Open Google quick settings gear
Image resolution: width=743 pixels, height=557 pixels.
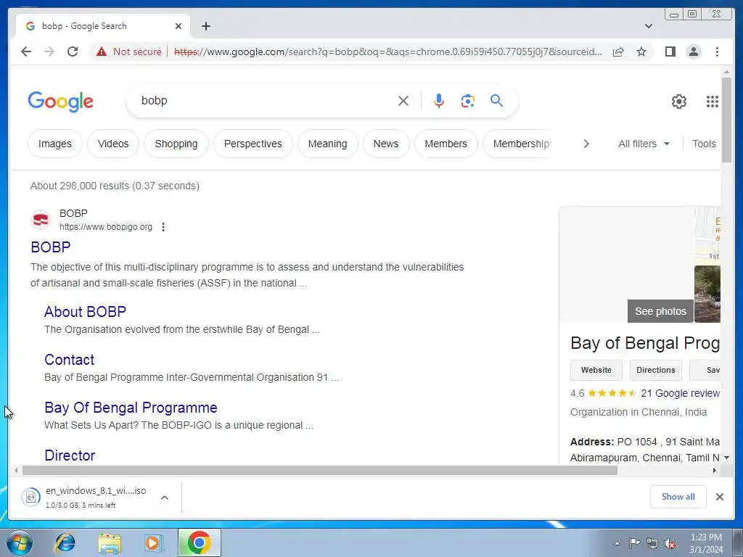tap(679, 102)
